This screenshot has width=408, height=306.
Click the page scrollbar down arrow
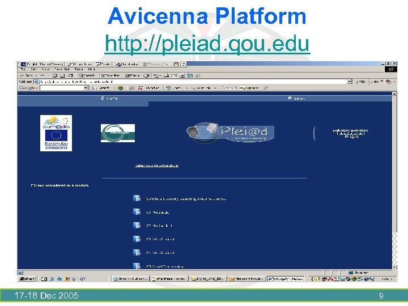click(394, 267)
